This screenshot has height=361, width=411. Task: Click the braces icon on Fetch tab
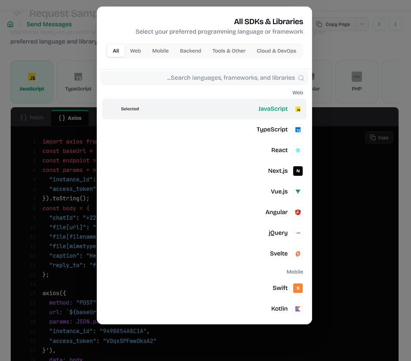point(24,118)
